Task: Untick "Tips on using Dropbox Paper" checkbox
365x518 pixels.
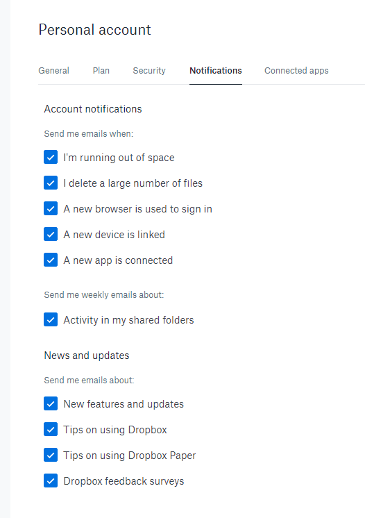Action: point(51,456)
